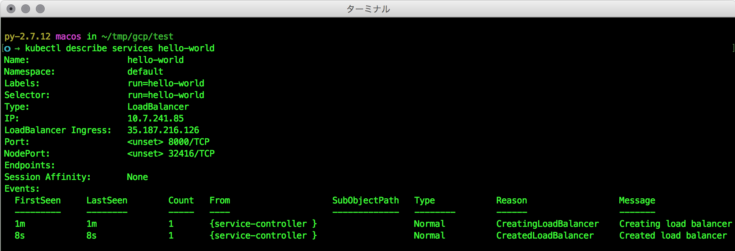Click the SubObjectPath column header
This screenshot has height=251, width=735.
(366, 201)
